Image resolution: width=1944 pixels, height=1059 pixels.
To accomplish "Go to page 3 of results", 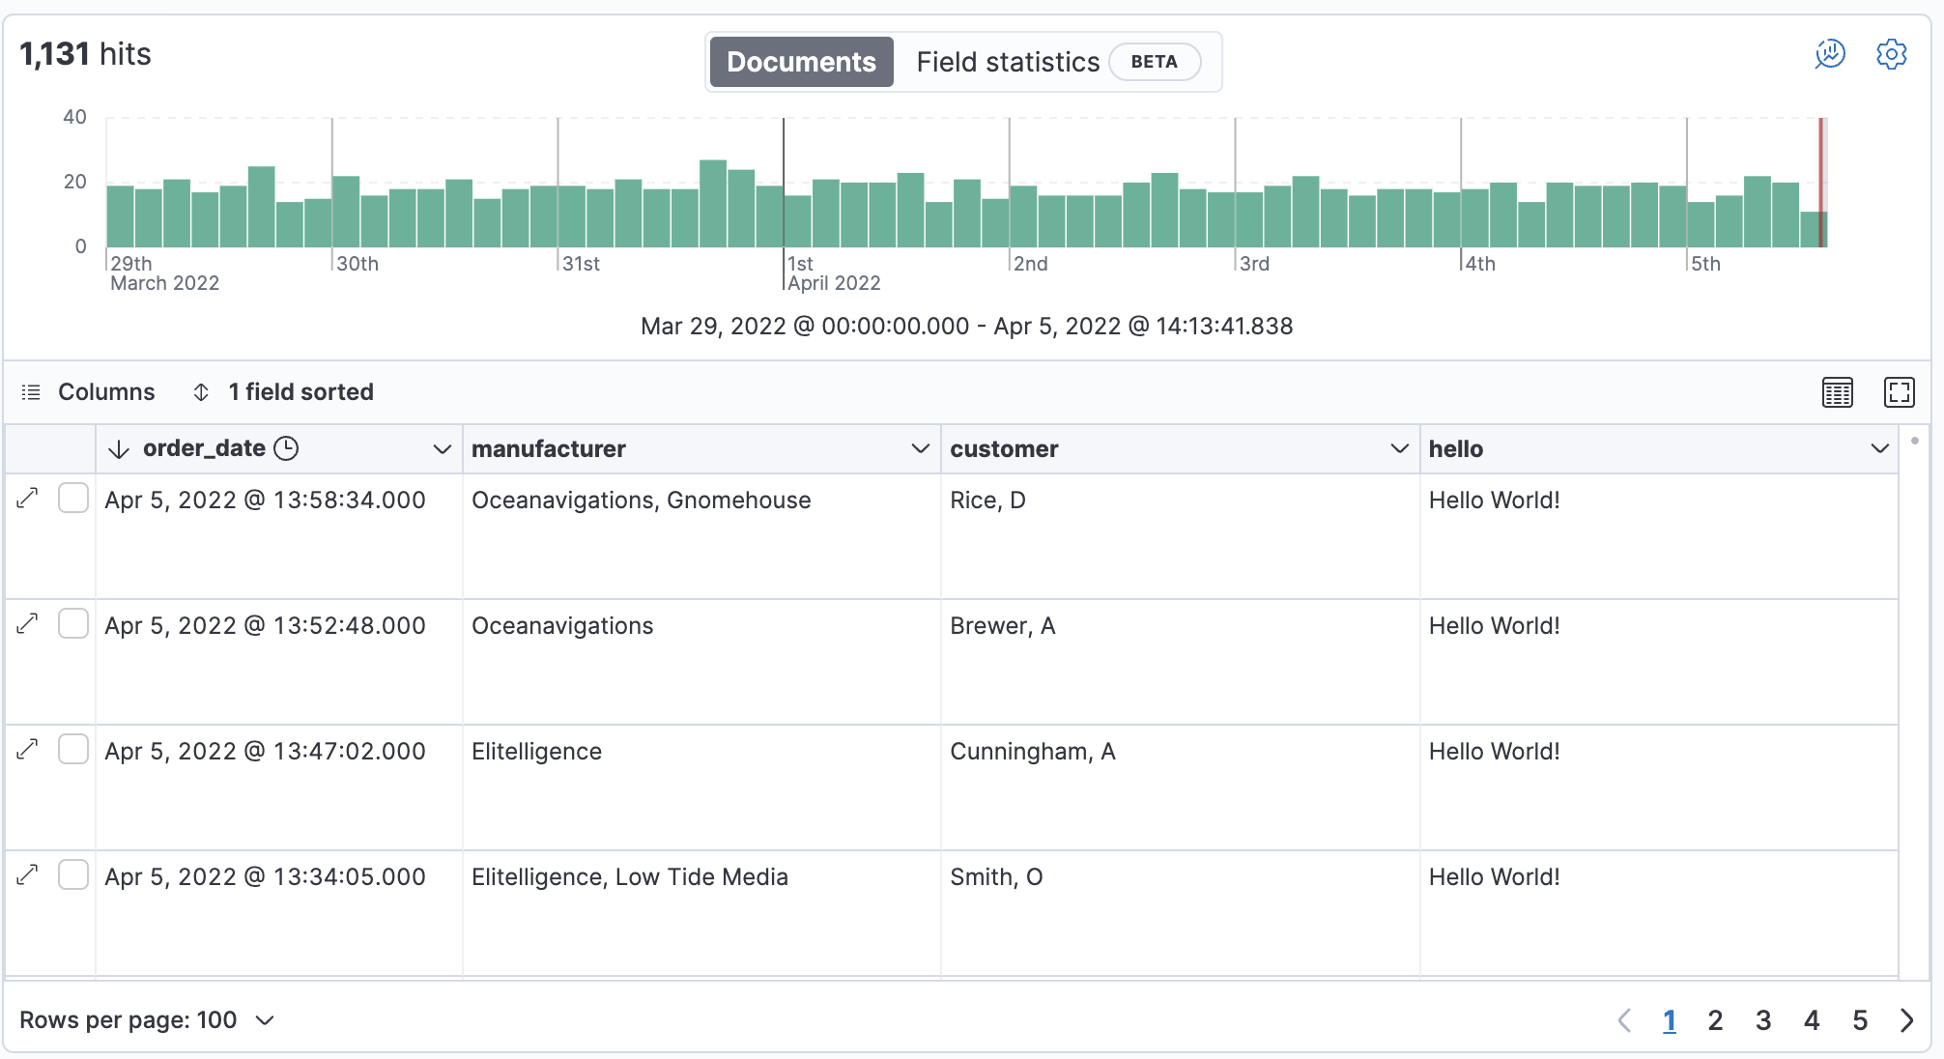I will pyautogui.click(x=1763, y=1020).
